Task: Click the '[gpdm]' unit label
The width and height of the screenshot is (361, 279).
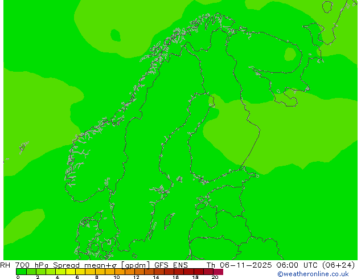Action: [x=136, y=265]
